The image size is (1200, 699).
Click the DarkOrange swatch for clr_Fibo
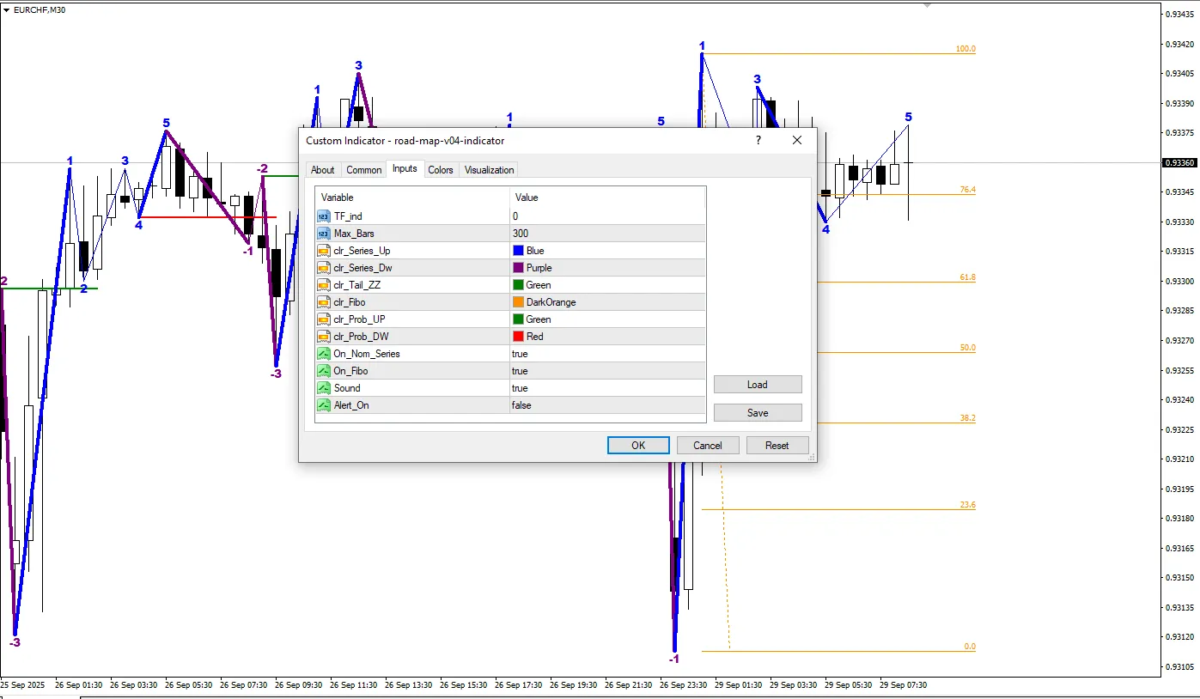coord(518,302)
